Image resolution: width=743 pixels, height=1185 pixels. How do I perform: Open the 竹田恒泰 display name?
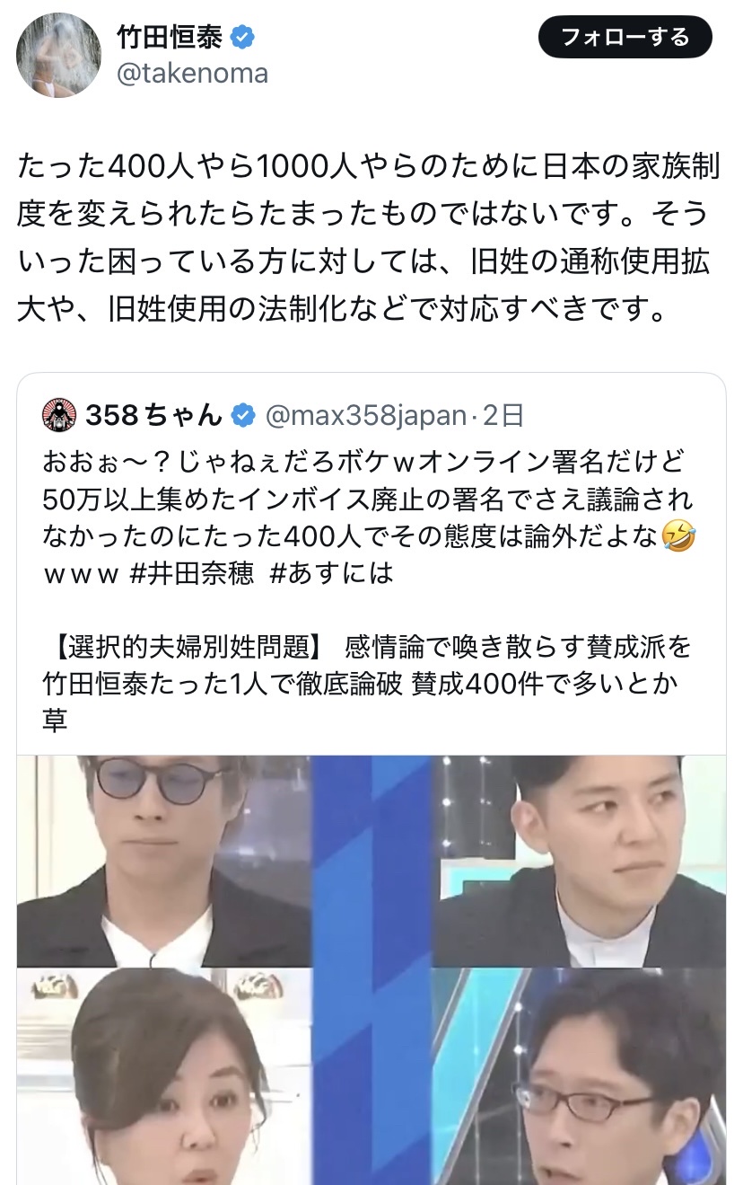[170, 37]
